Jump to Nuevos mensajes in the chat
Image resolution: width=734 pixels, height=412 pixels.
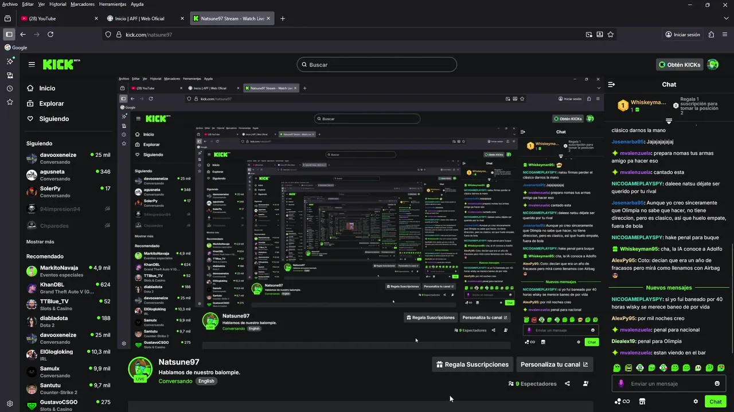click(669, 288)
